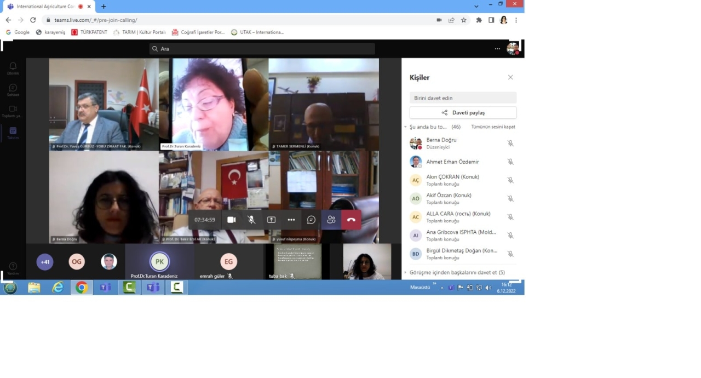Hide the participants panel via people icon
Viewport: 701px width, 378px height.
click(x=331, y=220)
